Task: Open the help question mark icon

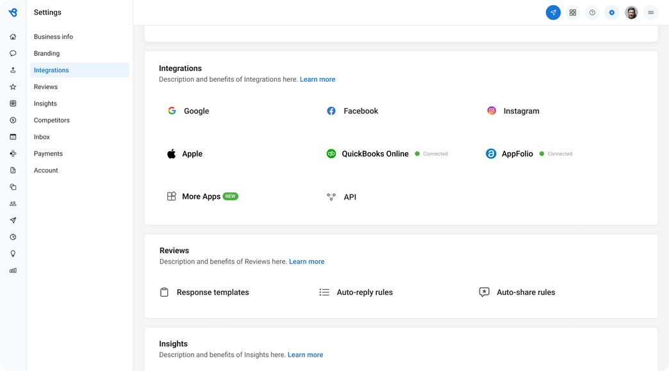Action: [x=592, y=12]
